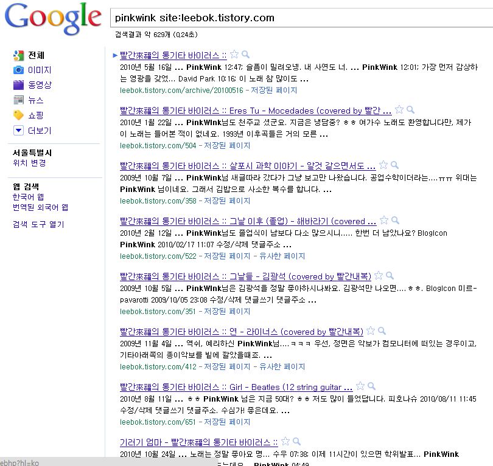Click the 서울특별시 location label
The width and height of the screenshot is (493, 466).
32,153
